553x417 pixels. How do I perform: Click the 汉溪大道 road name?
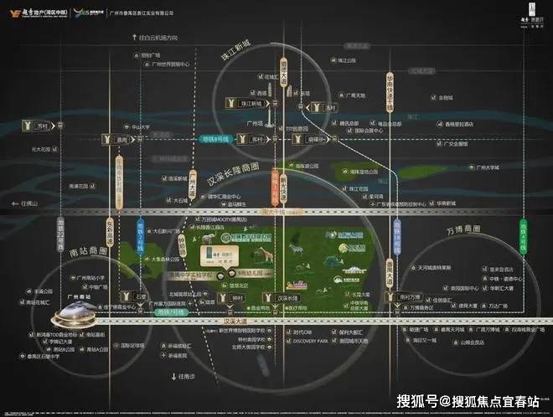[x=236, y=322]
